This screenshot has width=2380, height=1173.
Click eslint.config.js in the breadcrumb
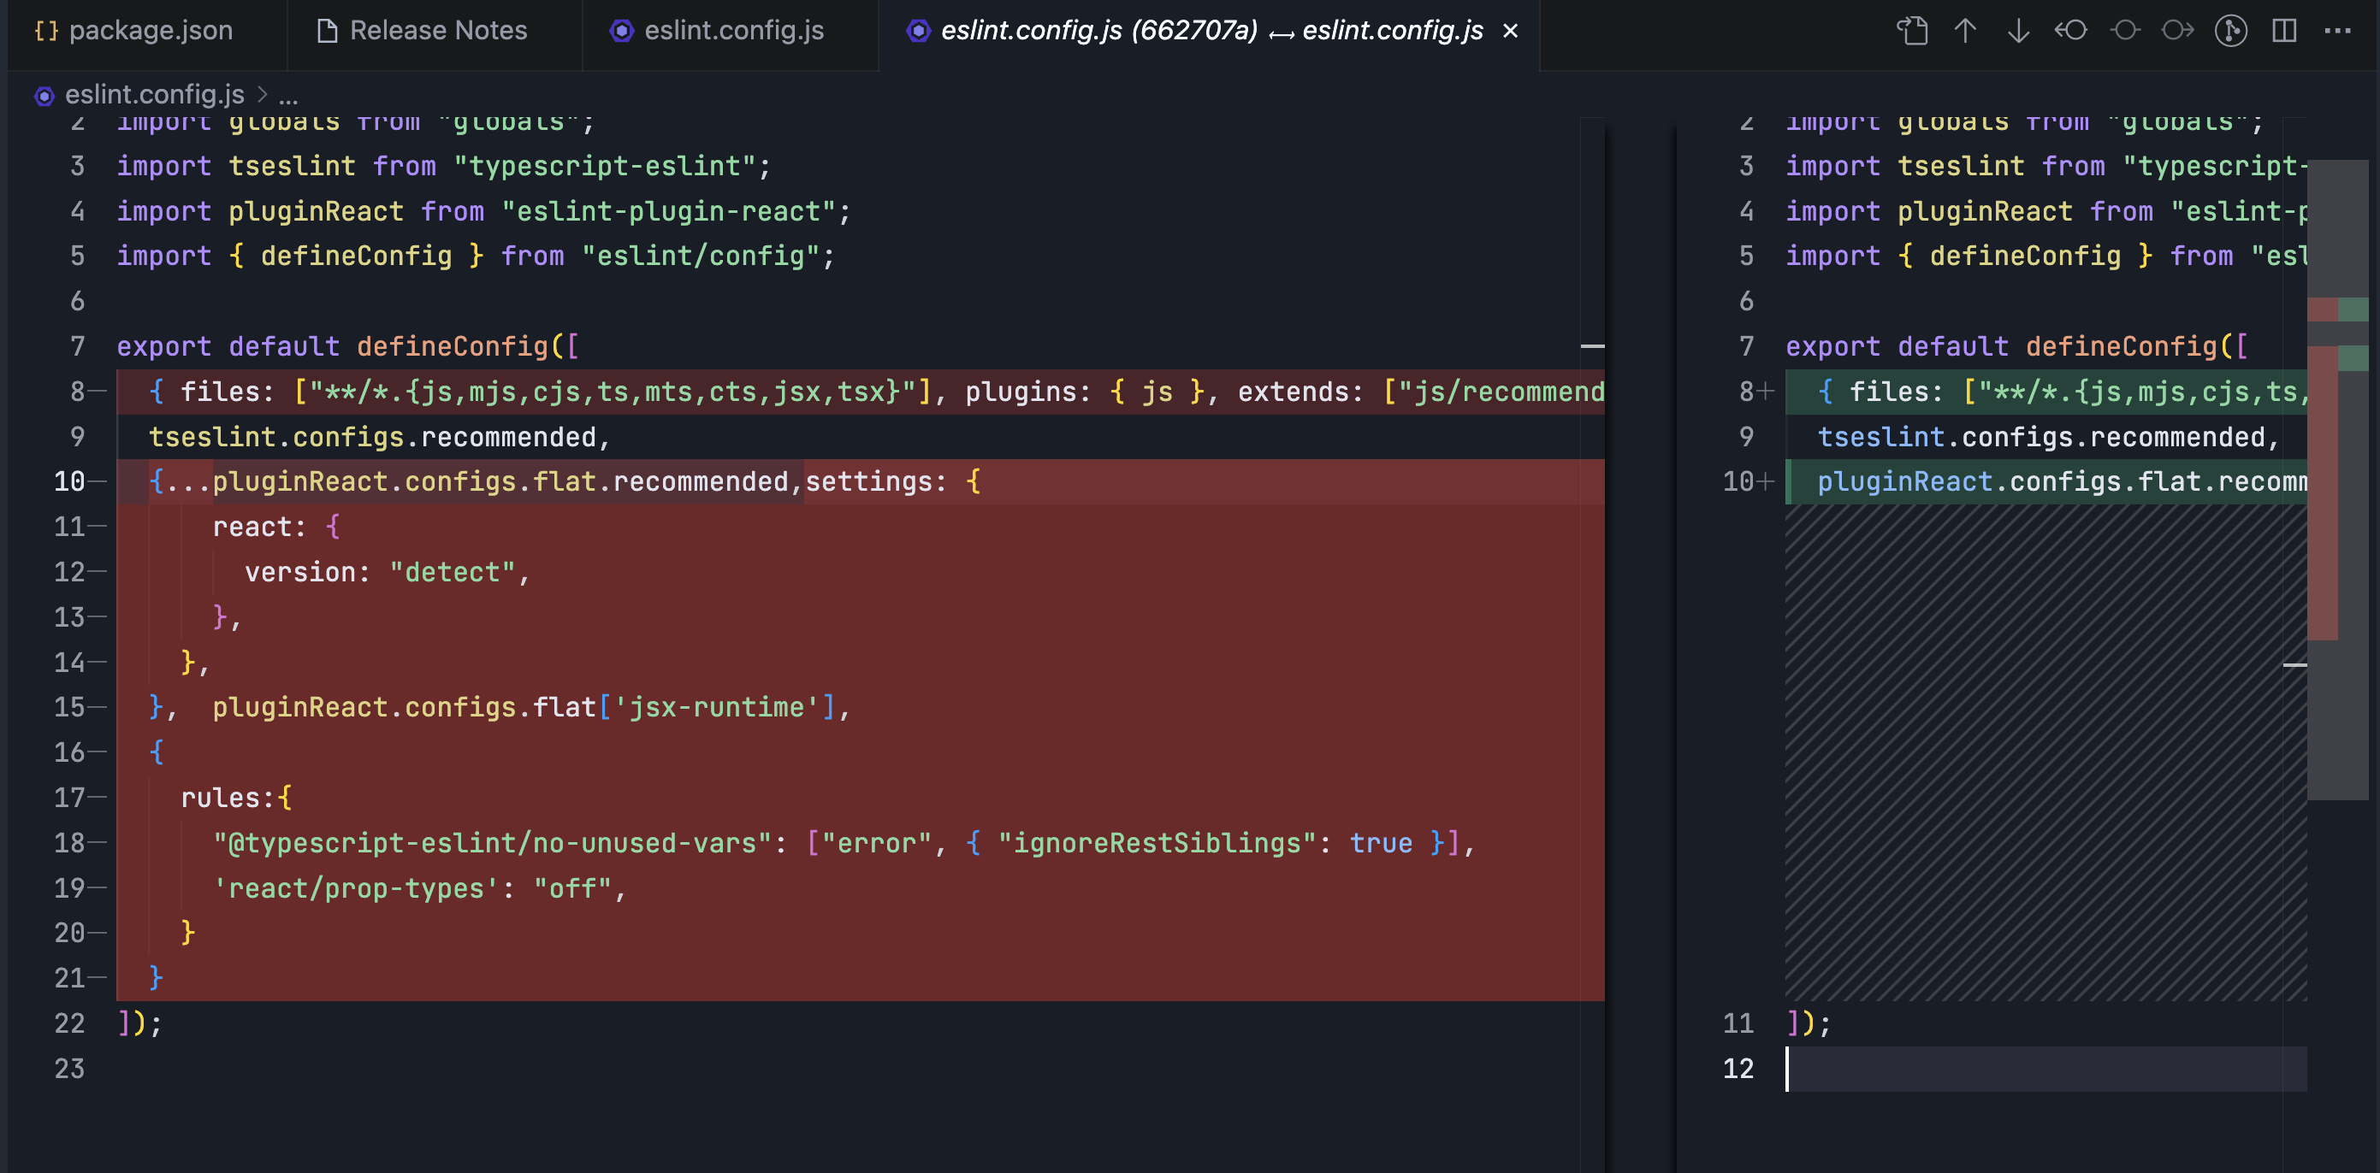point(154,94)
